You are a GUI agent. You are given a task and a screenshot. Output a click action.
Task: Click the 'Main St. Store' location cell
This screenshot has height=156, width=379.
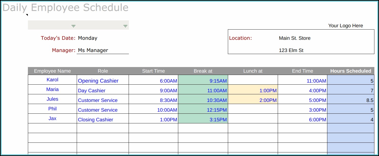click(295, 38)
